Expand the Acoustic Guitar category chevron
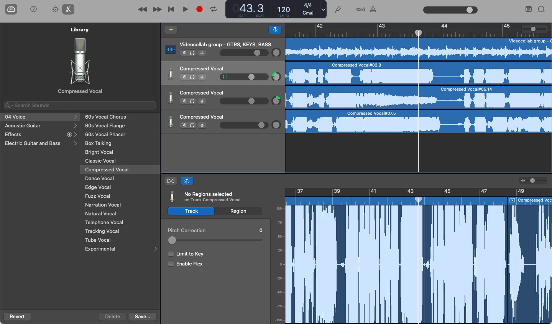Screen dimensions: 552x324 pyautogui.click(x=76, y=125)
